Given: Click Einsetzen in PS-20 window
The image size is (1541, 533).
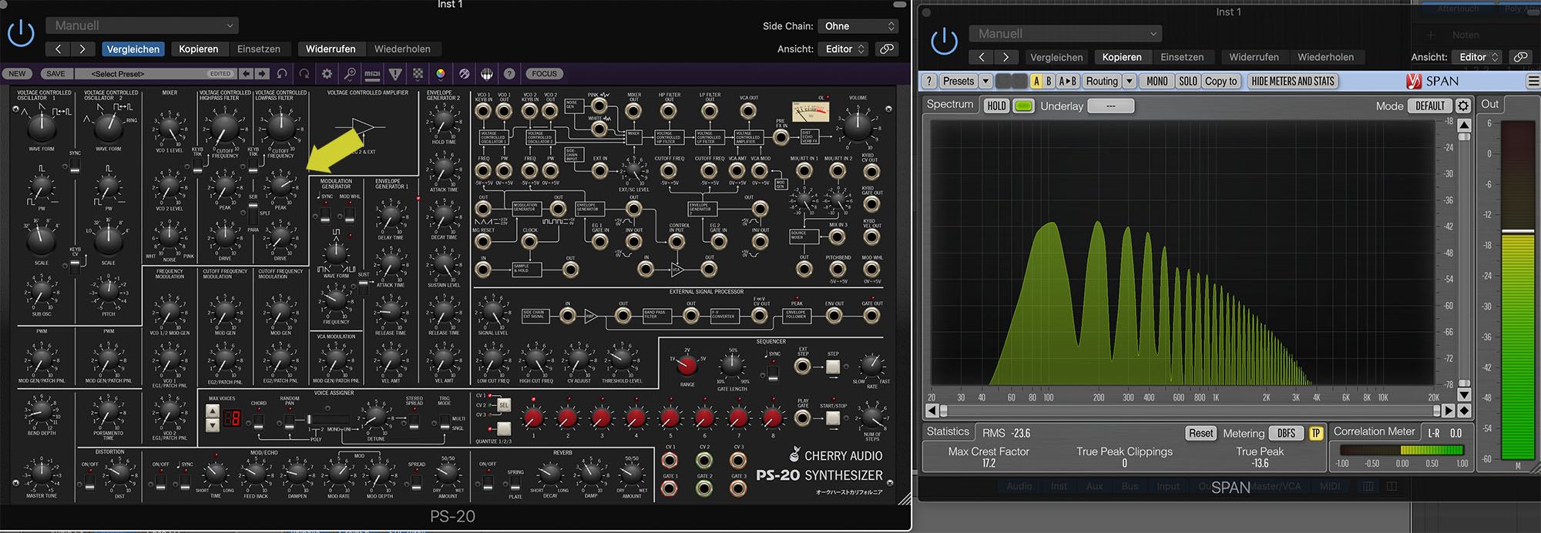Looking at the screenshot, I should 259,49.
